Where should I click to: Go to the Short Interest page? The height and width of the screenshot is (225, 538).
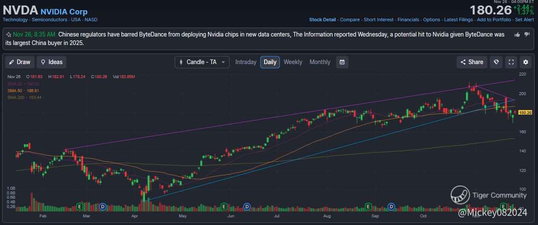click(x=379, y=20)
